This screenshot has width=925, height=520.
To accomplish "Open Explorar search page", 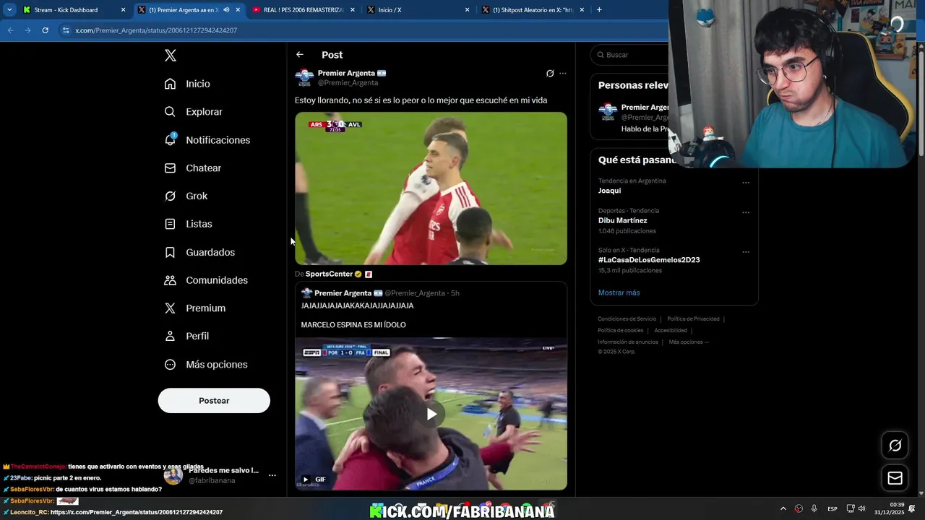I will click(x=193, y=112).
